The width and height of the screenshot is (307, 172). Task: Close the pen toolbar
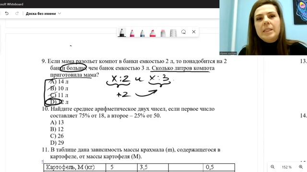coord(194,32)
